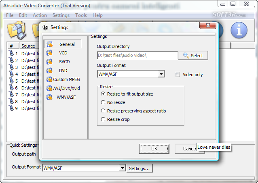Select Resize to fit output size
This screenshot has width=258, height=183.
point(103,94)
